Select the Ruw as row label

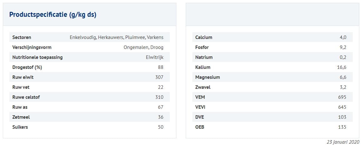click(x=20, y=107)
